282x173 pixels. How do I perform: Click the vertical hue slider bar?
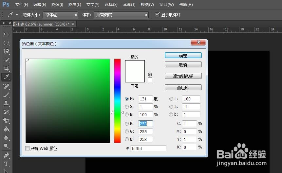coord(117,101)
